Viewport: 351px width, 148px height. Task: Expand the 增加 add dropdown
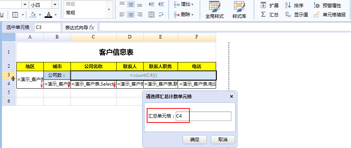[x=184, y=4]
